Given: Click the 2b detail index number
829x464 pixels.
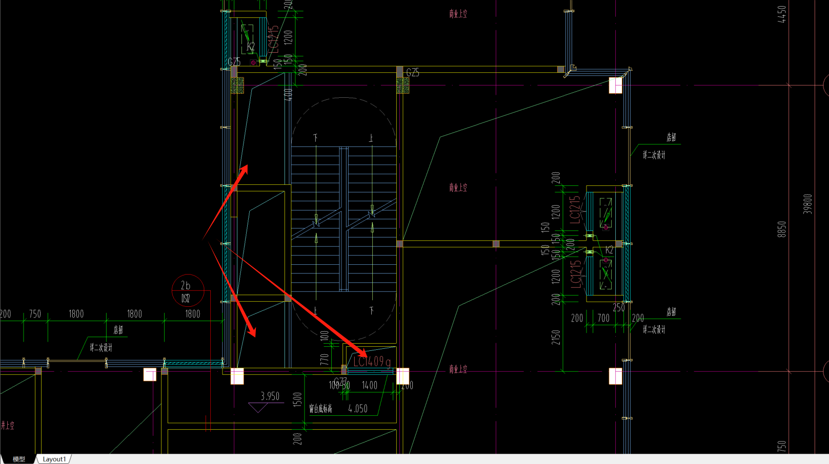Looking at the screenshot, I should coord(186,286).
